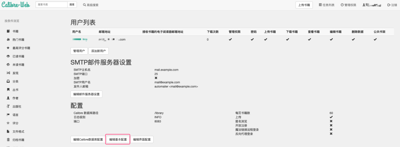Click the 添加新用户 button

tap(98, 51)
